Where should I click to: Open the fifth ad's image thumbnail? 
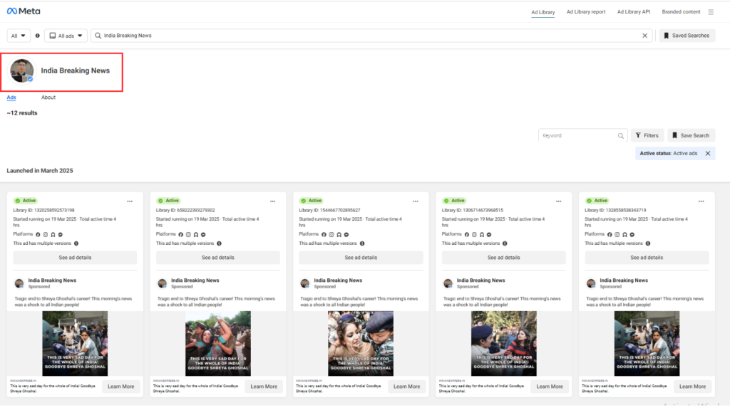click(x=647, y=344)
